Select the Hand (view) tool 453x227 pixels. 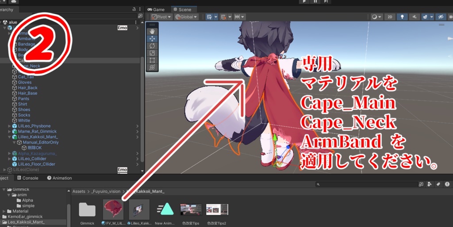pos(152,31)
